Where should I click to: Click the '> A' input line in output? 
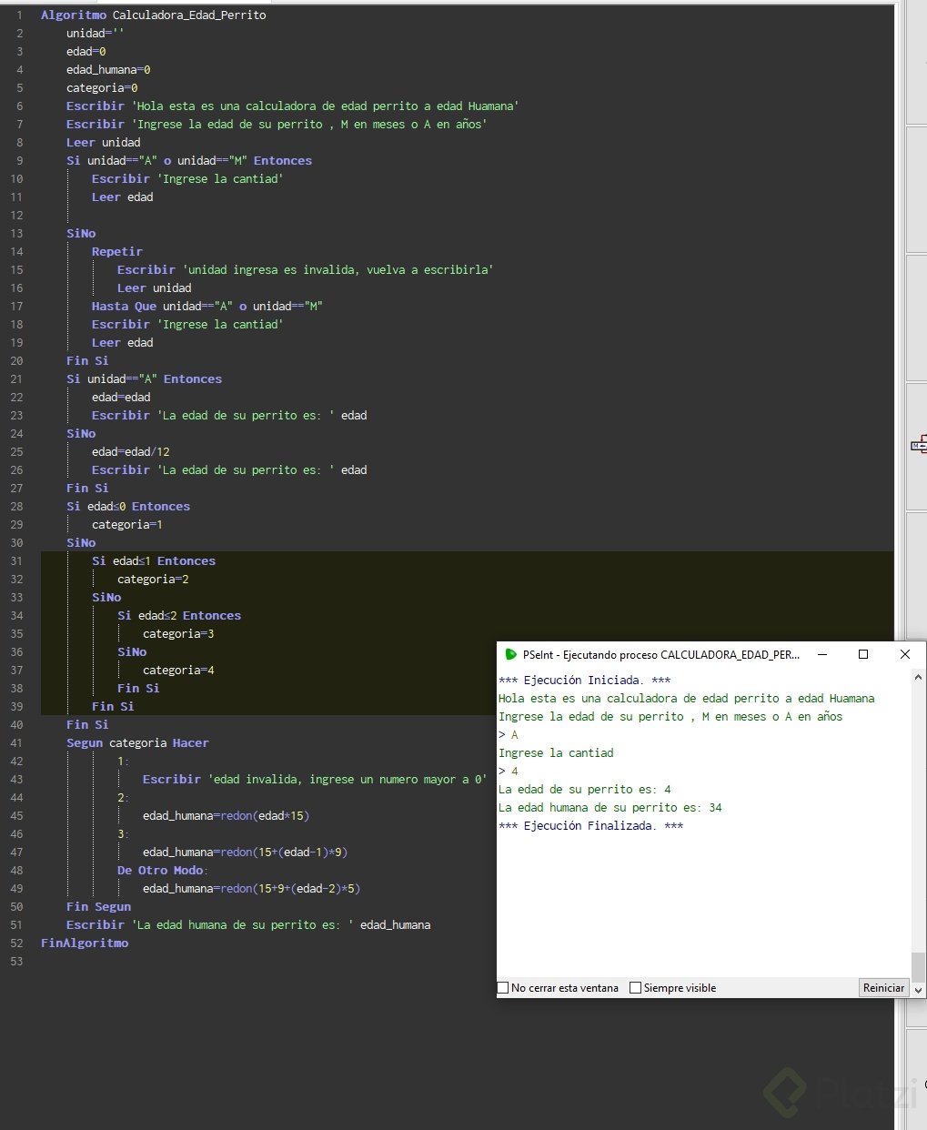click(x=509, y=734)
